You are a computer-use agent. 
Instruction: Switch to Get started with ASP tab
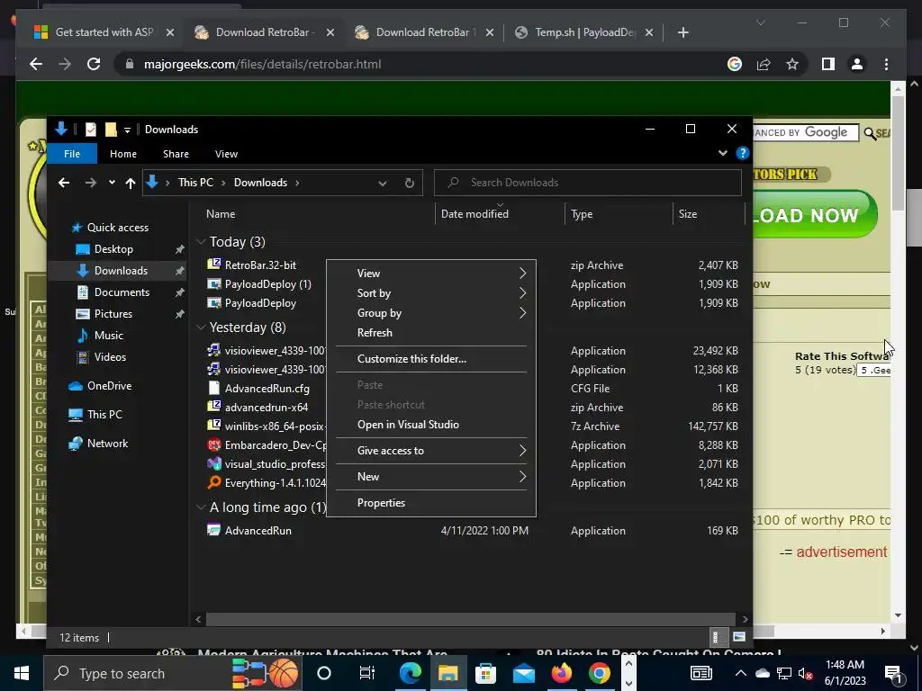[x=103, y=32]
